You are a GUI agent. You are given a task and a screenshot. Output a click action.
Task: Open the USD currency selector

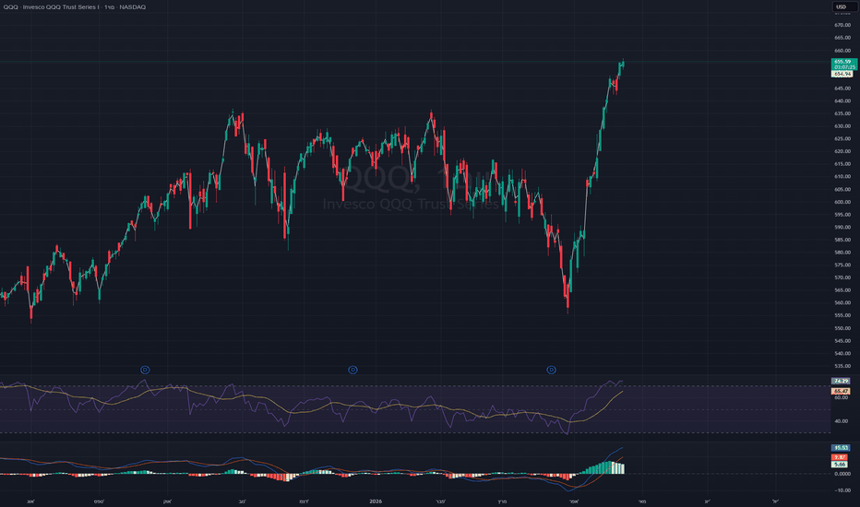[844, 6]
